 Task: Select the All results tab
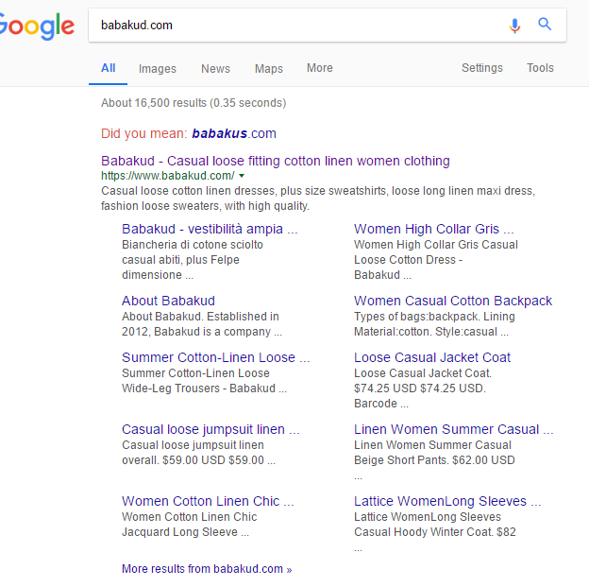point(109,68)
